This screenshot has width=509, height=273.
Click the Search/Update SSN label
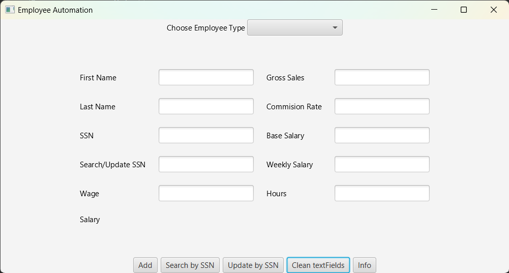[113, 165]
